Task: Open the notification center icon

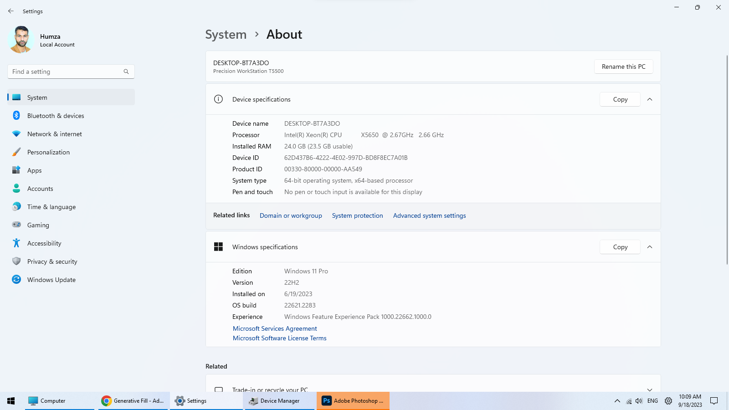Action: click(714, 401)
